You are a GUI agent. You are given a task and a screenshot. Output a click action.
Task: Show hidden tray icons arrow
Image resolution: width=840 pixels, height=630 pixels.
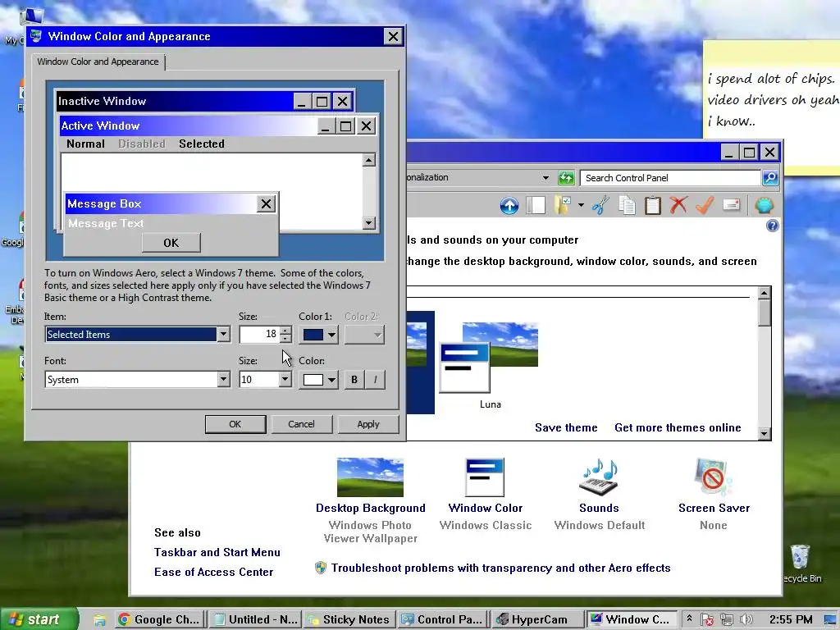point(689,619)
